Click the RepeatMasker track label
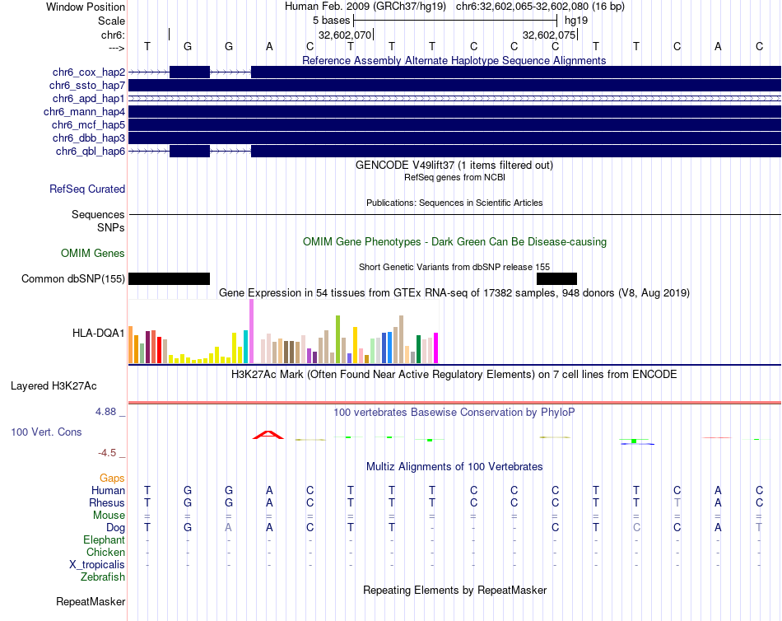 click(x=91, y=601)
